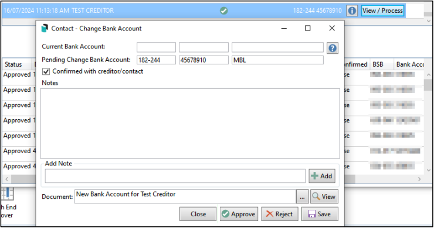This screenshot has height=228, width=434.
Task: Click the grid's scroll up arrow
Action: 429,75
